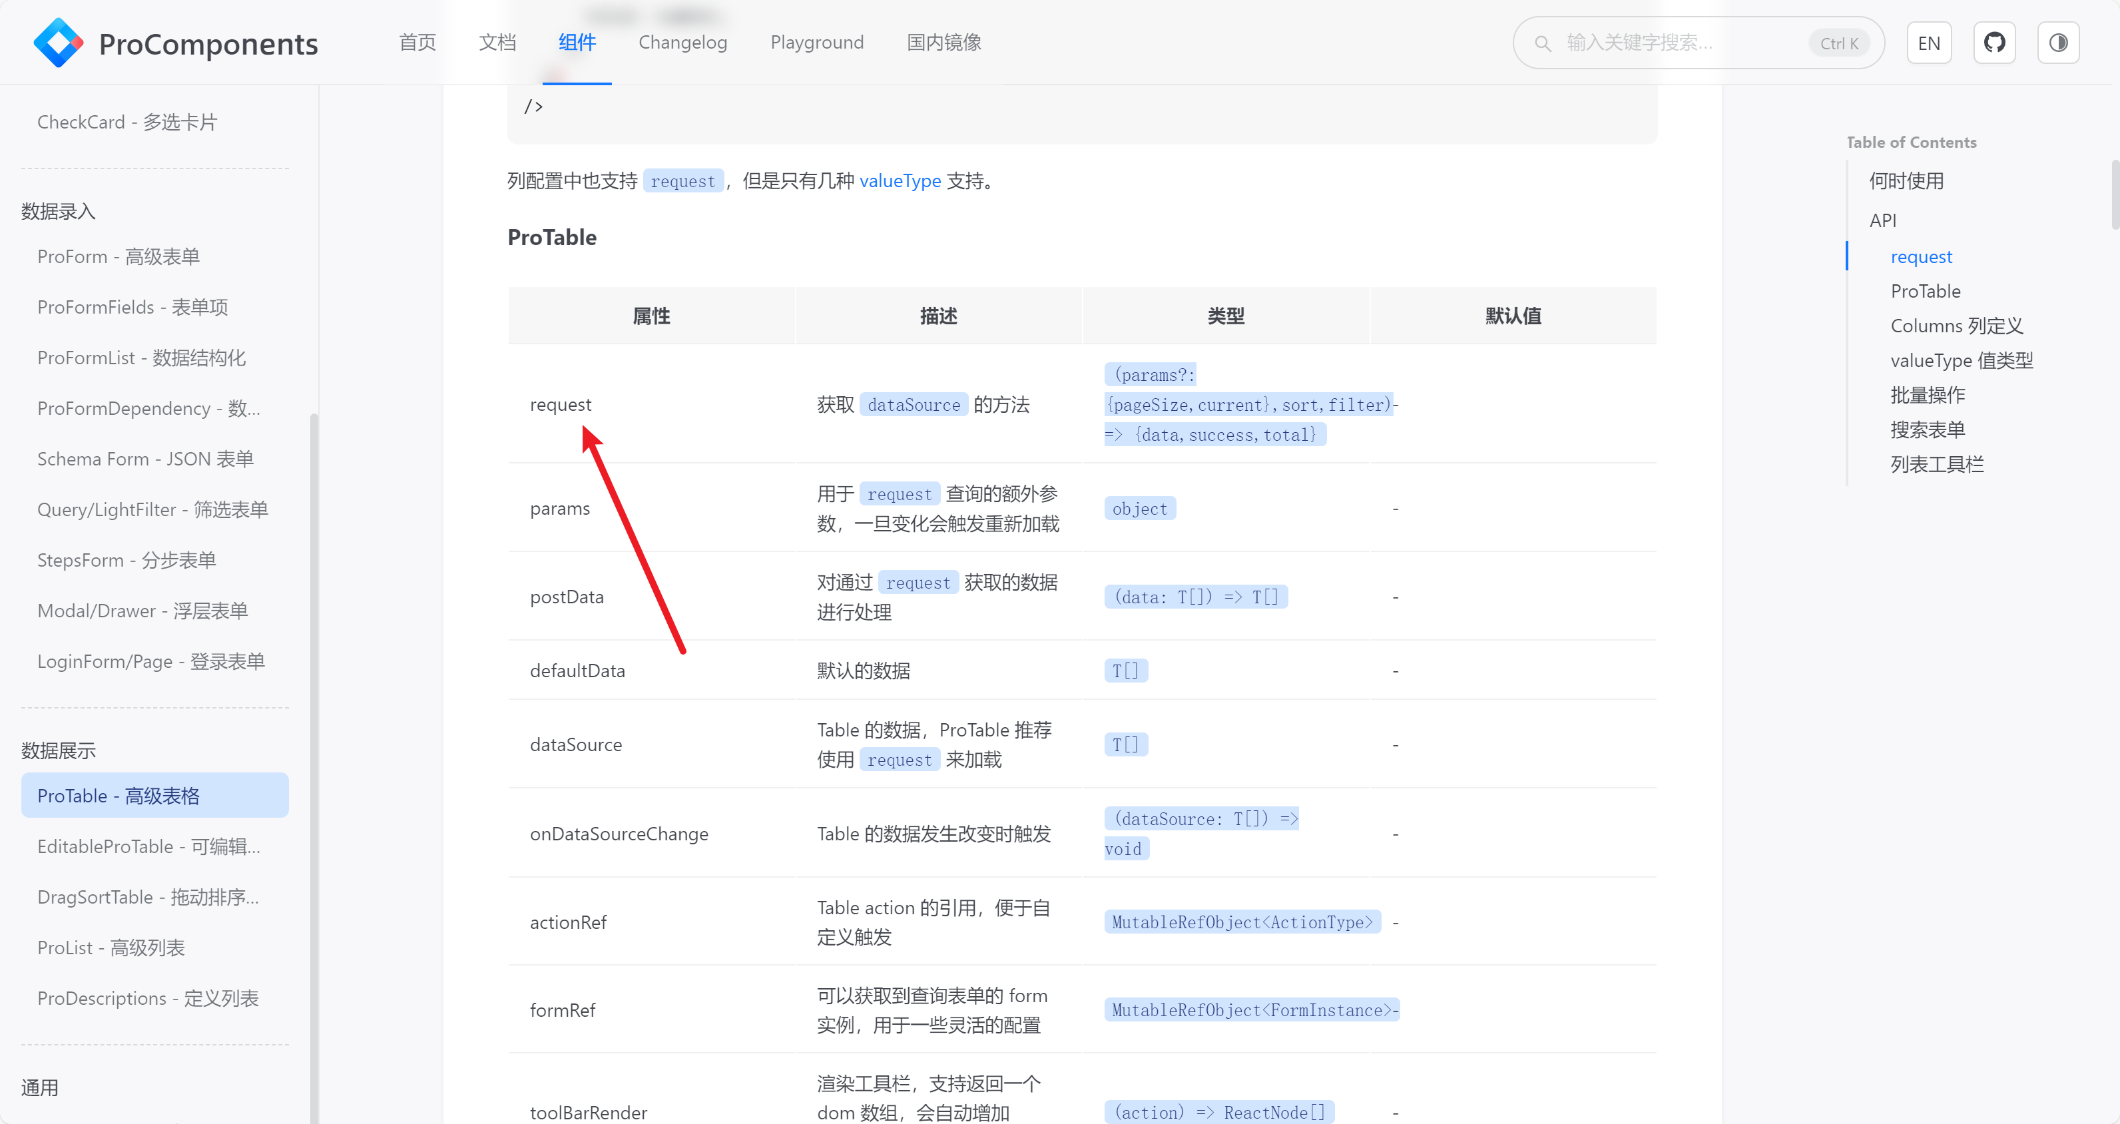
Task: Open the Playground nav item
Action: point(817,43)
